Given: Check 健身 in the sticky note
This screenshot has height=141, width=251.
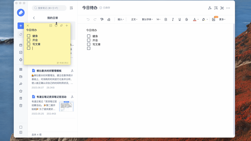Looking at the screenshot, I should coord(29,36).
